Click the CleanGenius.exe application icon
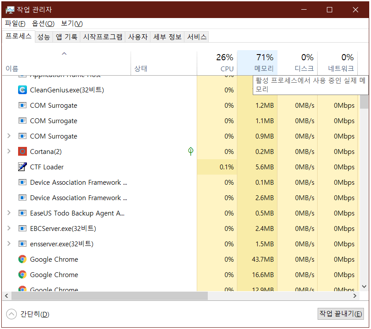The height and width of the screenshot is (329, 371). click(x=22, y=90)
